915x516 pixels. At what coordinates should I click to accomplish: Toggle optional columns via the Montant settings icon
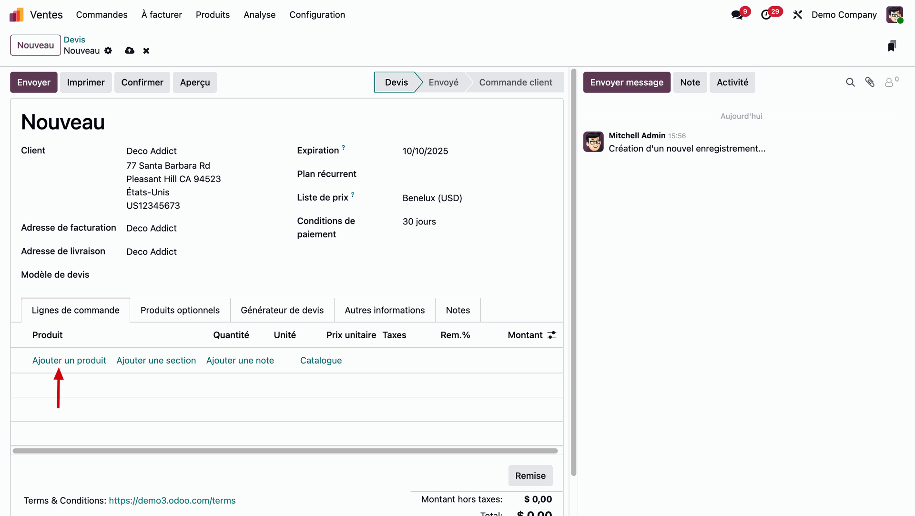(552, 335)
